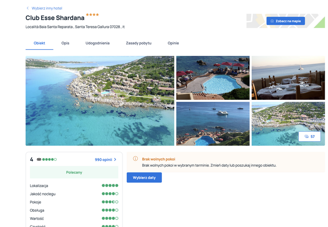The width and height of the screenshot is (328, 227).
Task: Open the pool with red umbrellas photo
Action: tap(213, 78)
